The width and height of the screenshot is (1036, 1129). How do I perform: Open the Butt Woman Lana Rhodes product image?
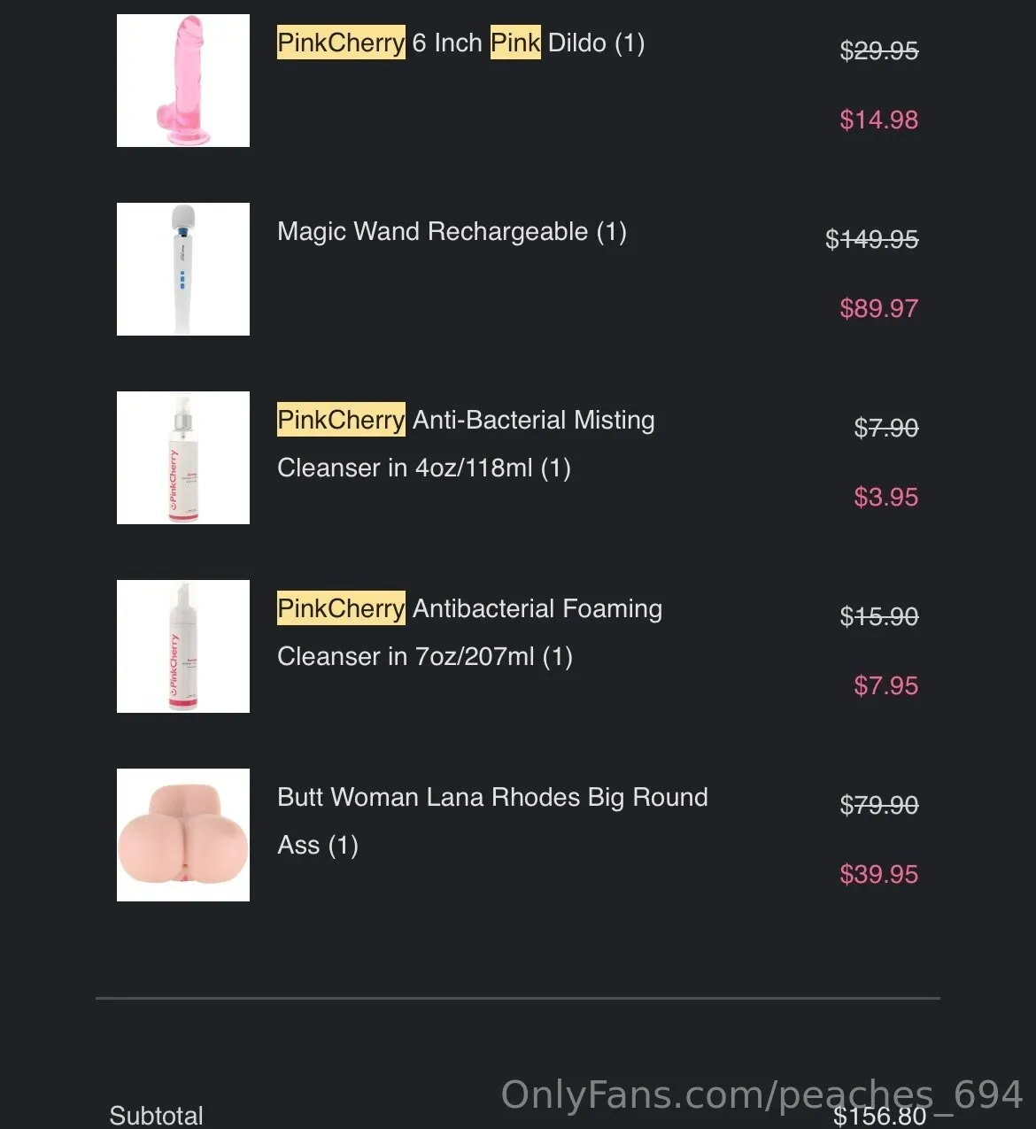click(183, 835)
